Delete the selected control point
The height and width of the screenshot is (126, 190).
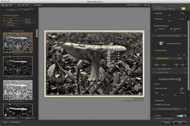point(183,65)
